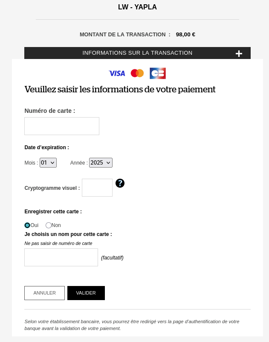Viewport: 269px width, 342px height.
Task: Open the cryptogramme help question mark
Action: pyautogui.click(x=120, y=183)
